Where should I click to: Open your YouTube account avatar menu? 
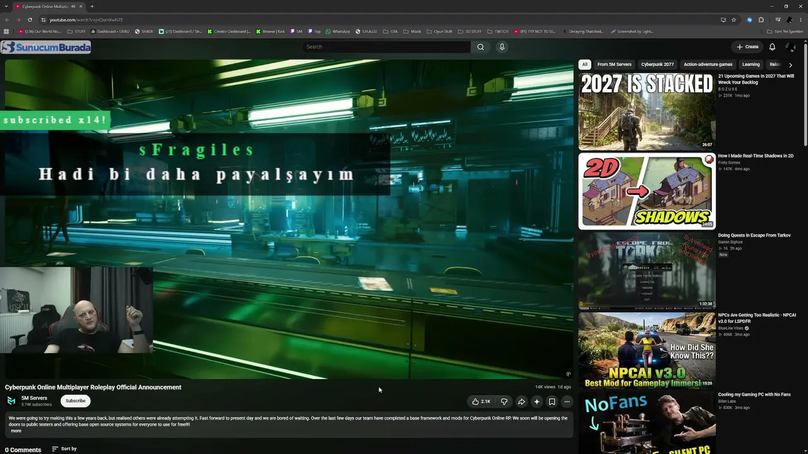click(x=790, y=47)
